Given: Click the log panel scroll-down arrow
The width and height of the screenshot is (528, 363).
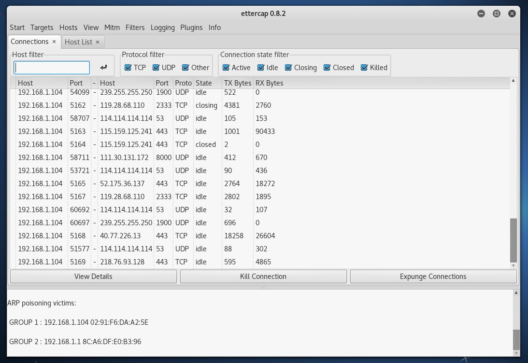Looking at the screenshot, I should tap(516, 353).
